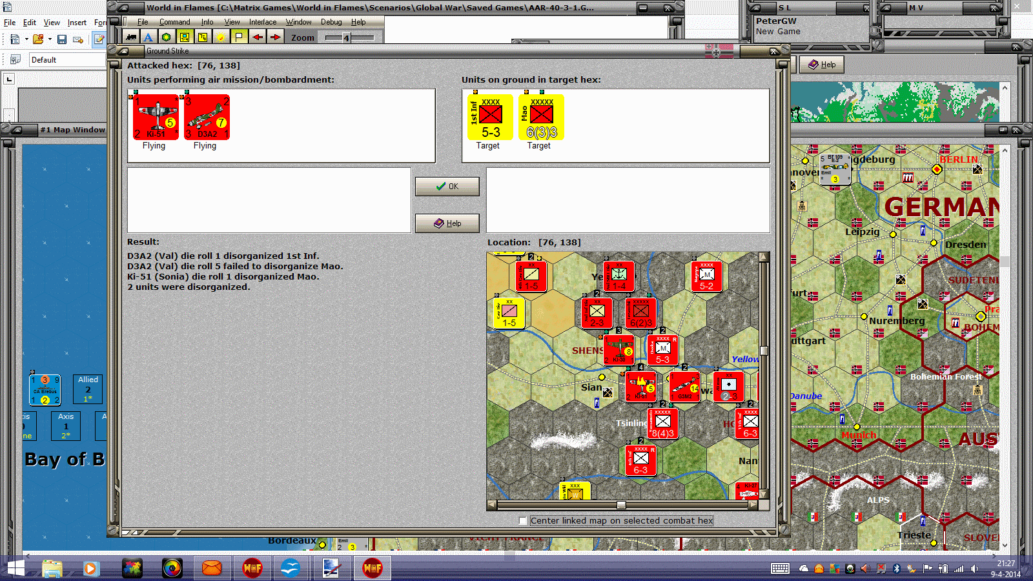The image size is (1033, 581).
Task: Open the Debug menu
Action: coord(331,22)
